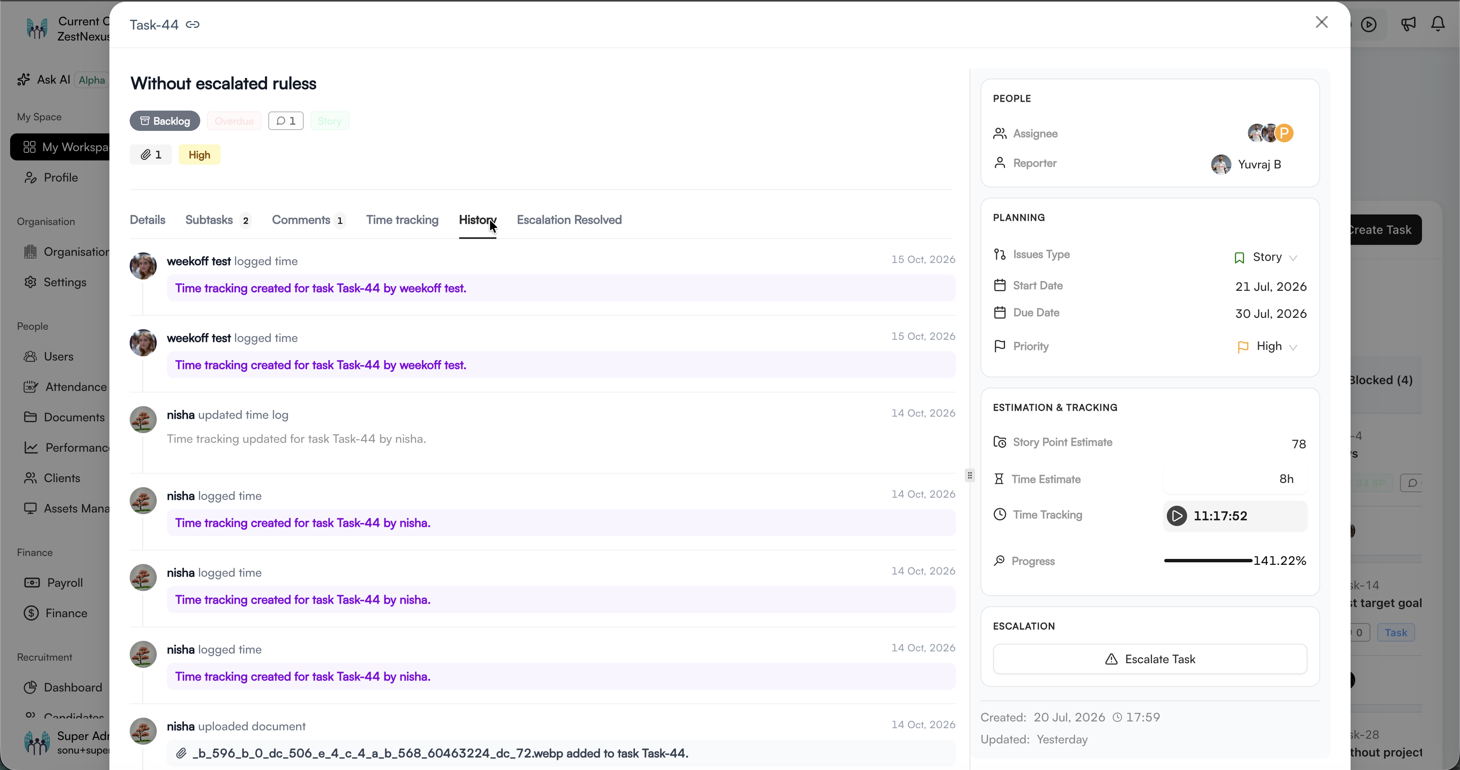Viewport: 1460px width, 770px height.
Task: Edit the Due Date 30 Jul, 2026
Action: pos(1271,314)
